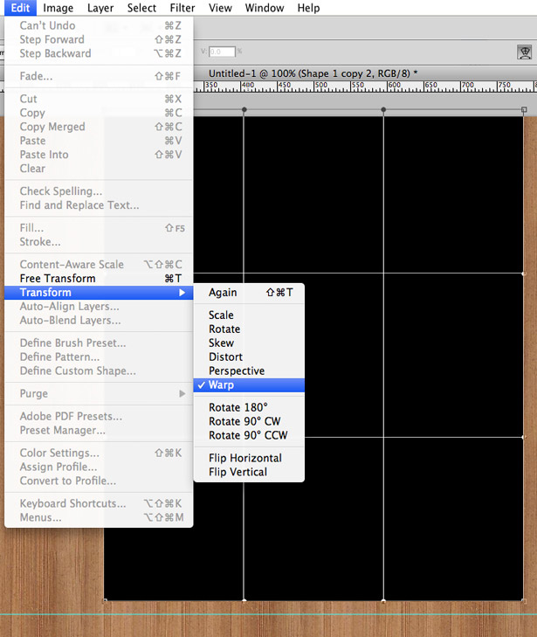Click Check Spelling entry

pyautogui.click(x=99, y=191)
